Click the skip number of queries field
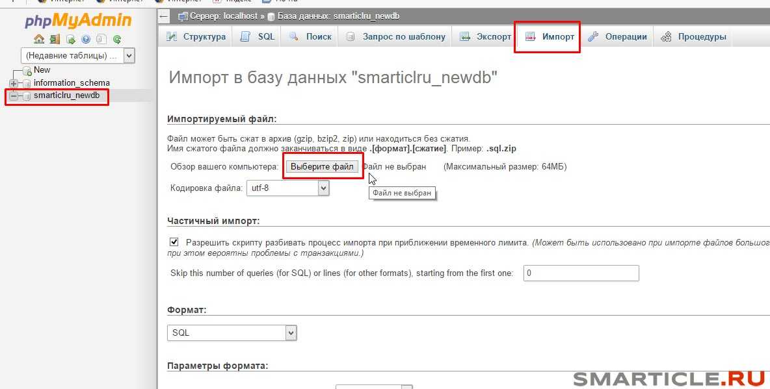Image resolution: width=770 pixels, height=389 pixels. tap(581, 273)
